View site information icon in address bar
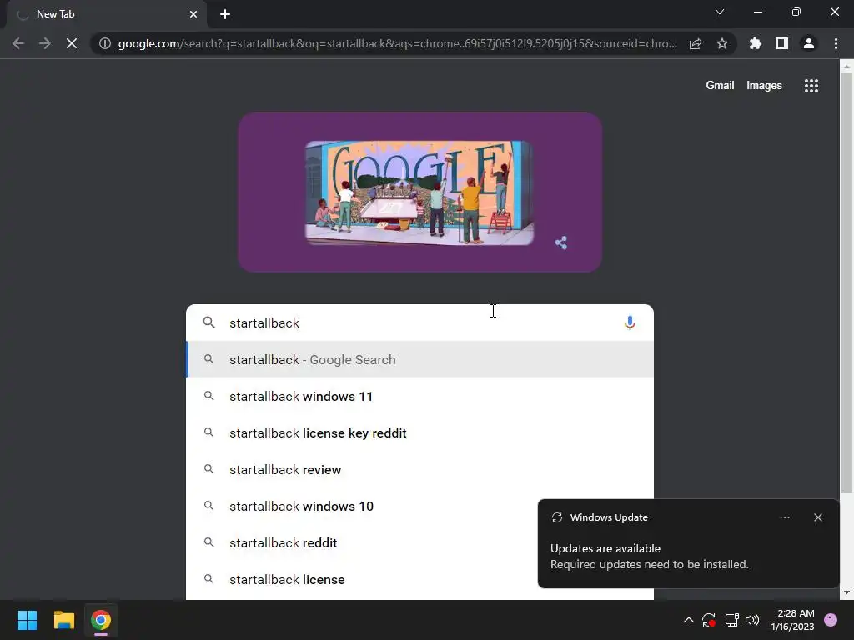This screenshot has height=640, width=854. 105,43
